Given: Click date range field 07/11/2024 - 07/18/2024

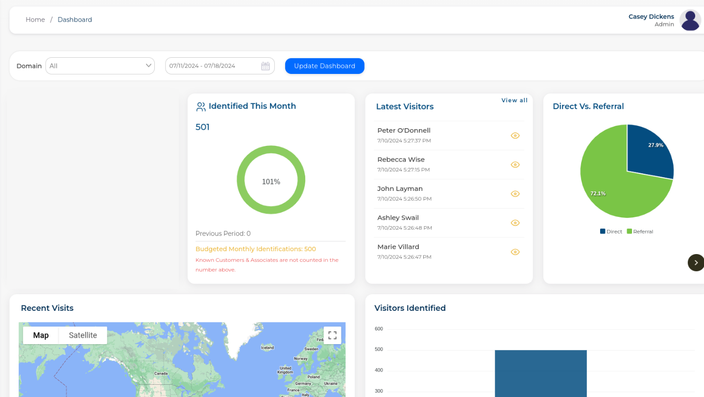Looking at the screenshot, I should (219, 66).
